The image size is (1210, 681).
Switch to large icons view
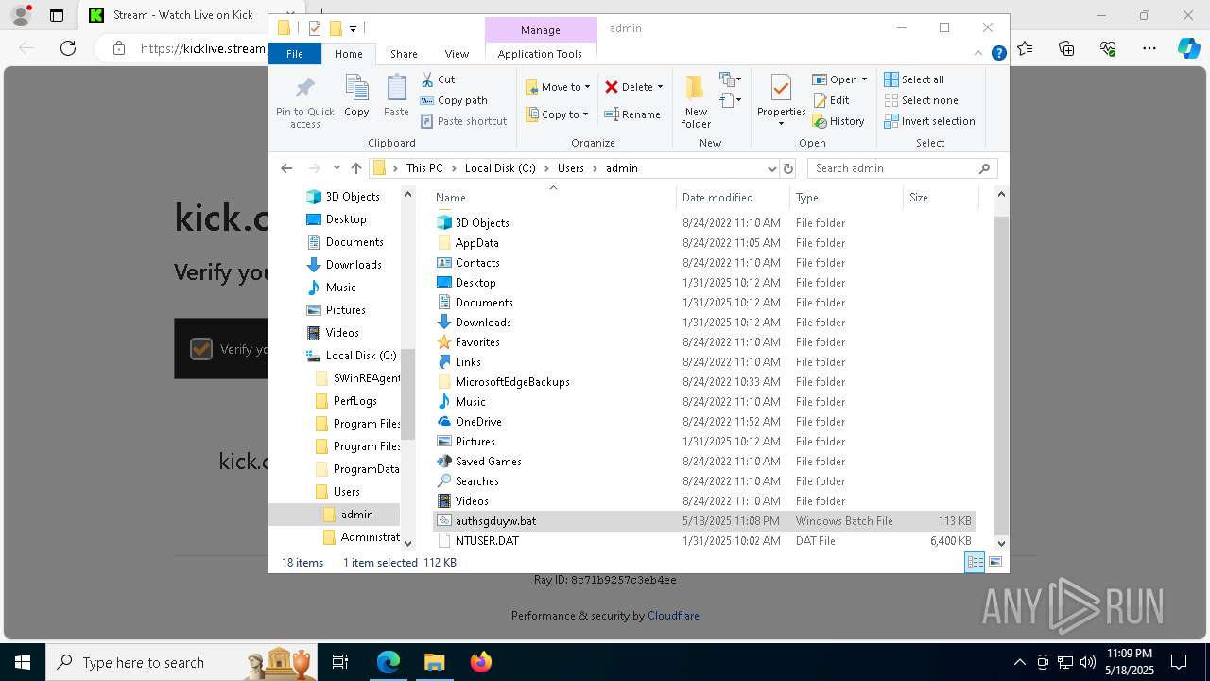(994, 562)
